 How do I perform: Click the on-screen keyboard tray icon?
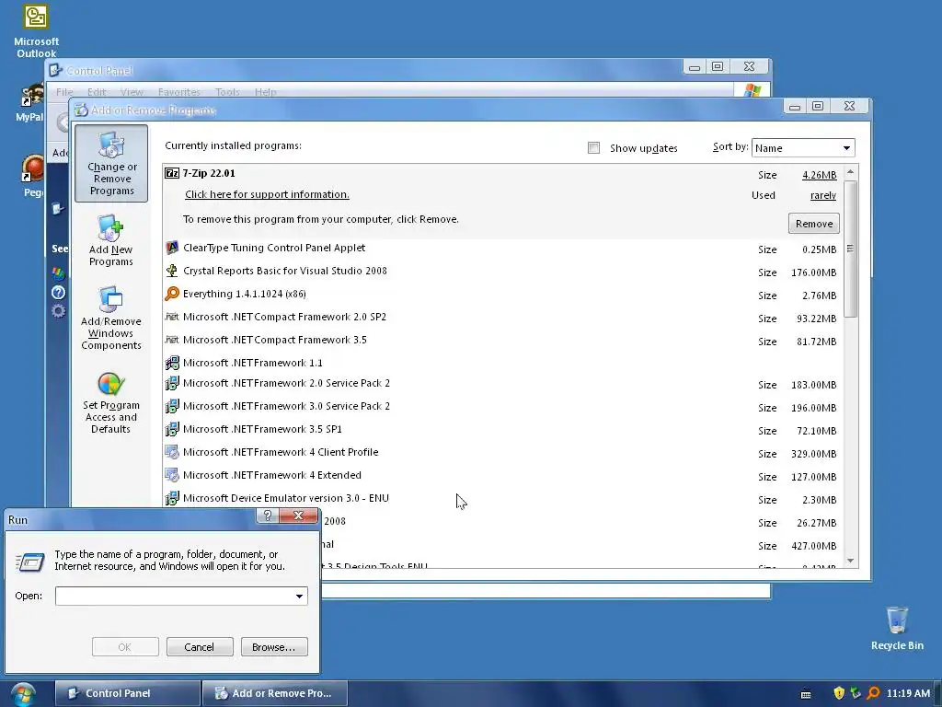click(x=806, y=694)
